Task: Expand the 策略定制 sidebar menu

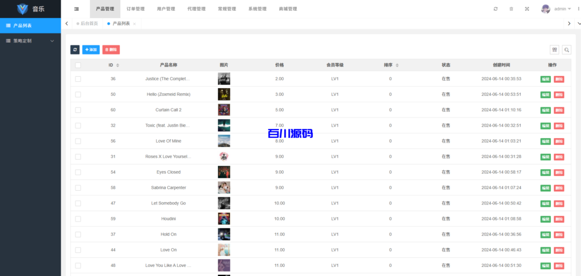Action: (31, 41)
